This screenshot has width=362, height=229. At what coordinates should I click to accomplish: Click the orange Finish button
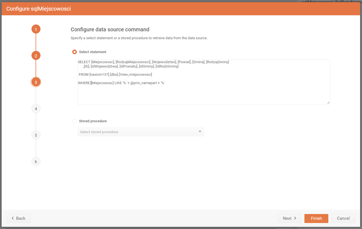(x=316, y=218)
